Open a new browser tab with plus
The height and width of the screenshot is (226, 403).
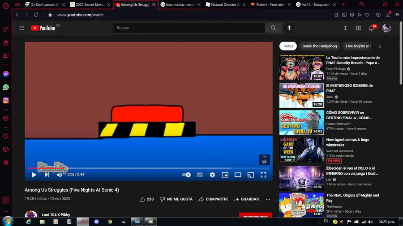[343, 4]
